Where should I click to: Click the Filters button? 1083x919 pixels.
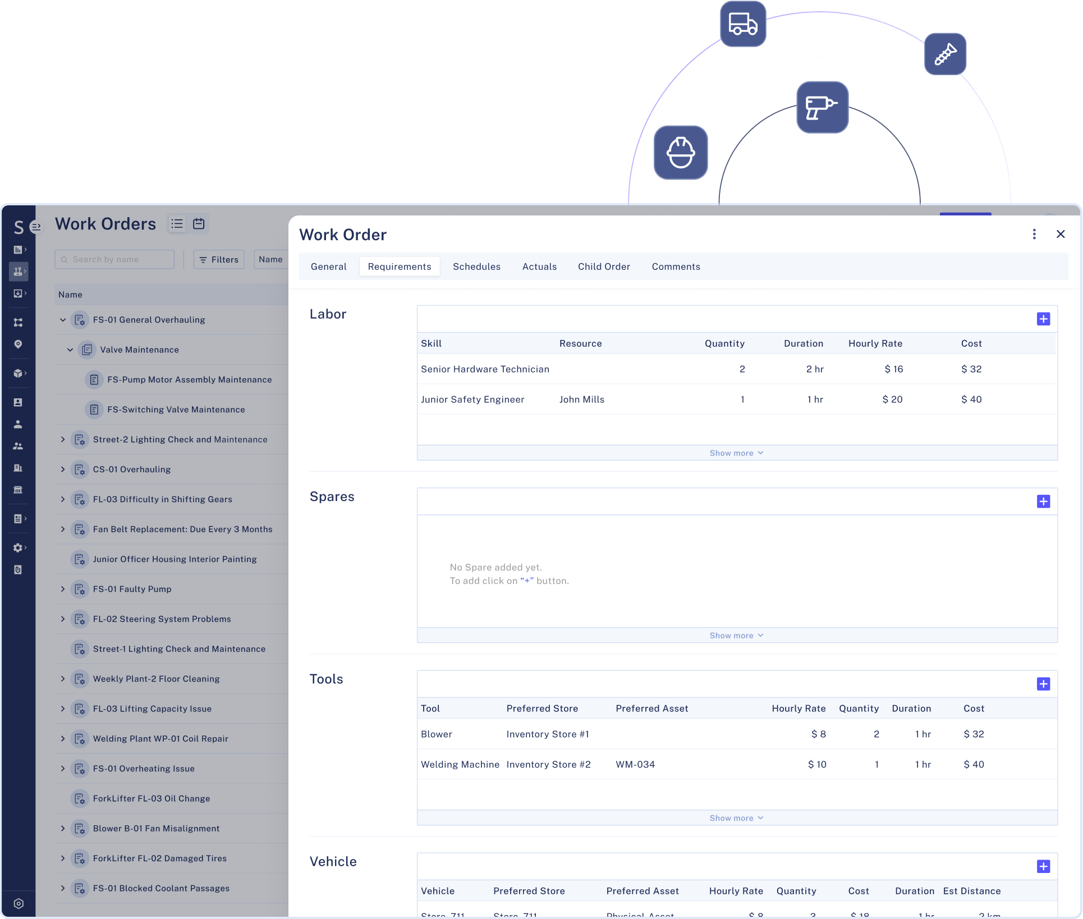[x=219, y=260]
